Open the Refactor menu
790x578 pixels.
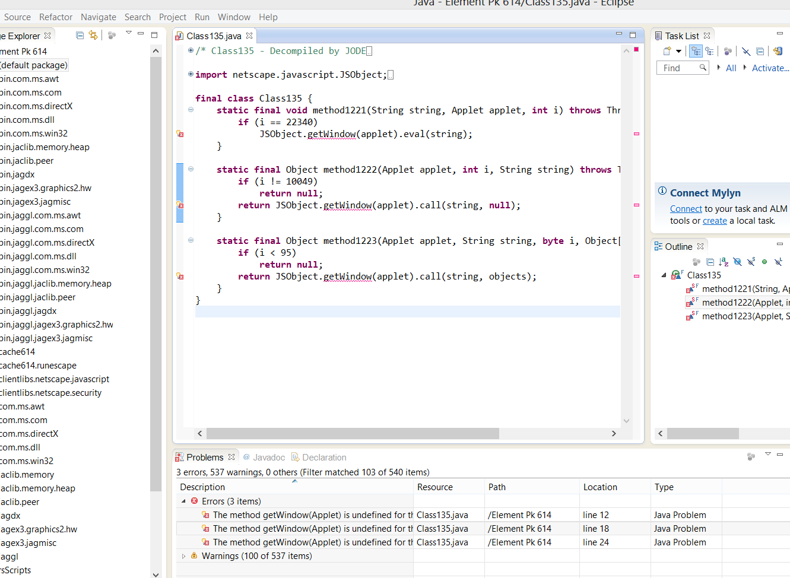[x=56, y=17]
